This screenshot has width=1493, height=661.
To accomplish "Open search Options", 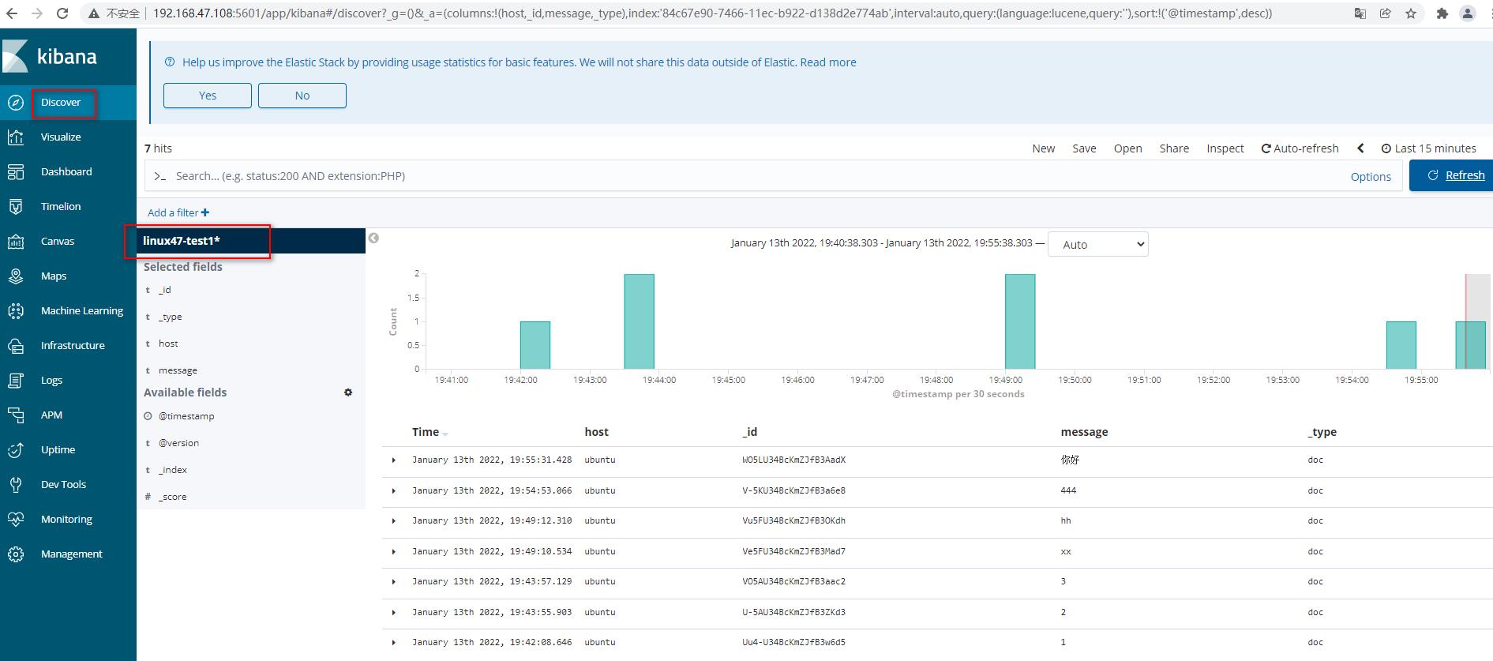I will click(x=1371, y=177).
